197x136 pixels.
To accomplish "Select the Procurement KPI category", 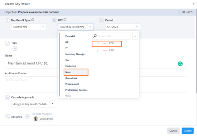I will [72, 84].
